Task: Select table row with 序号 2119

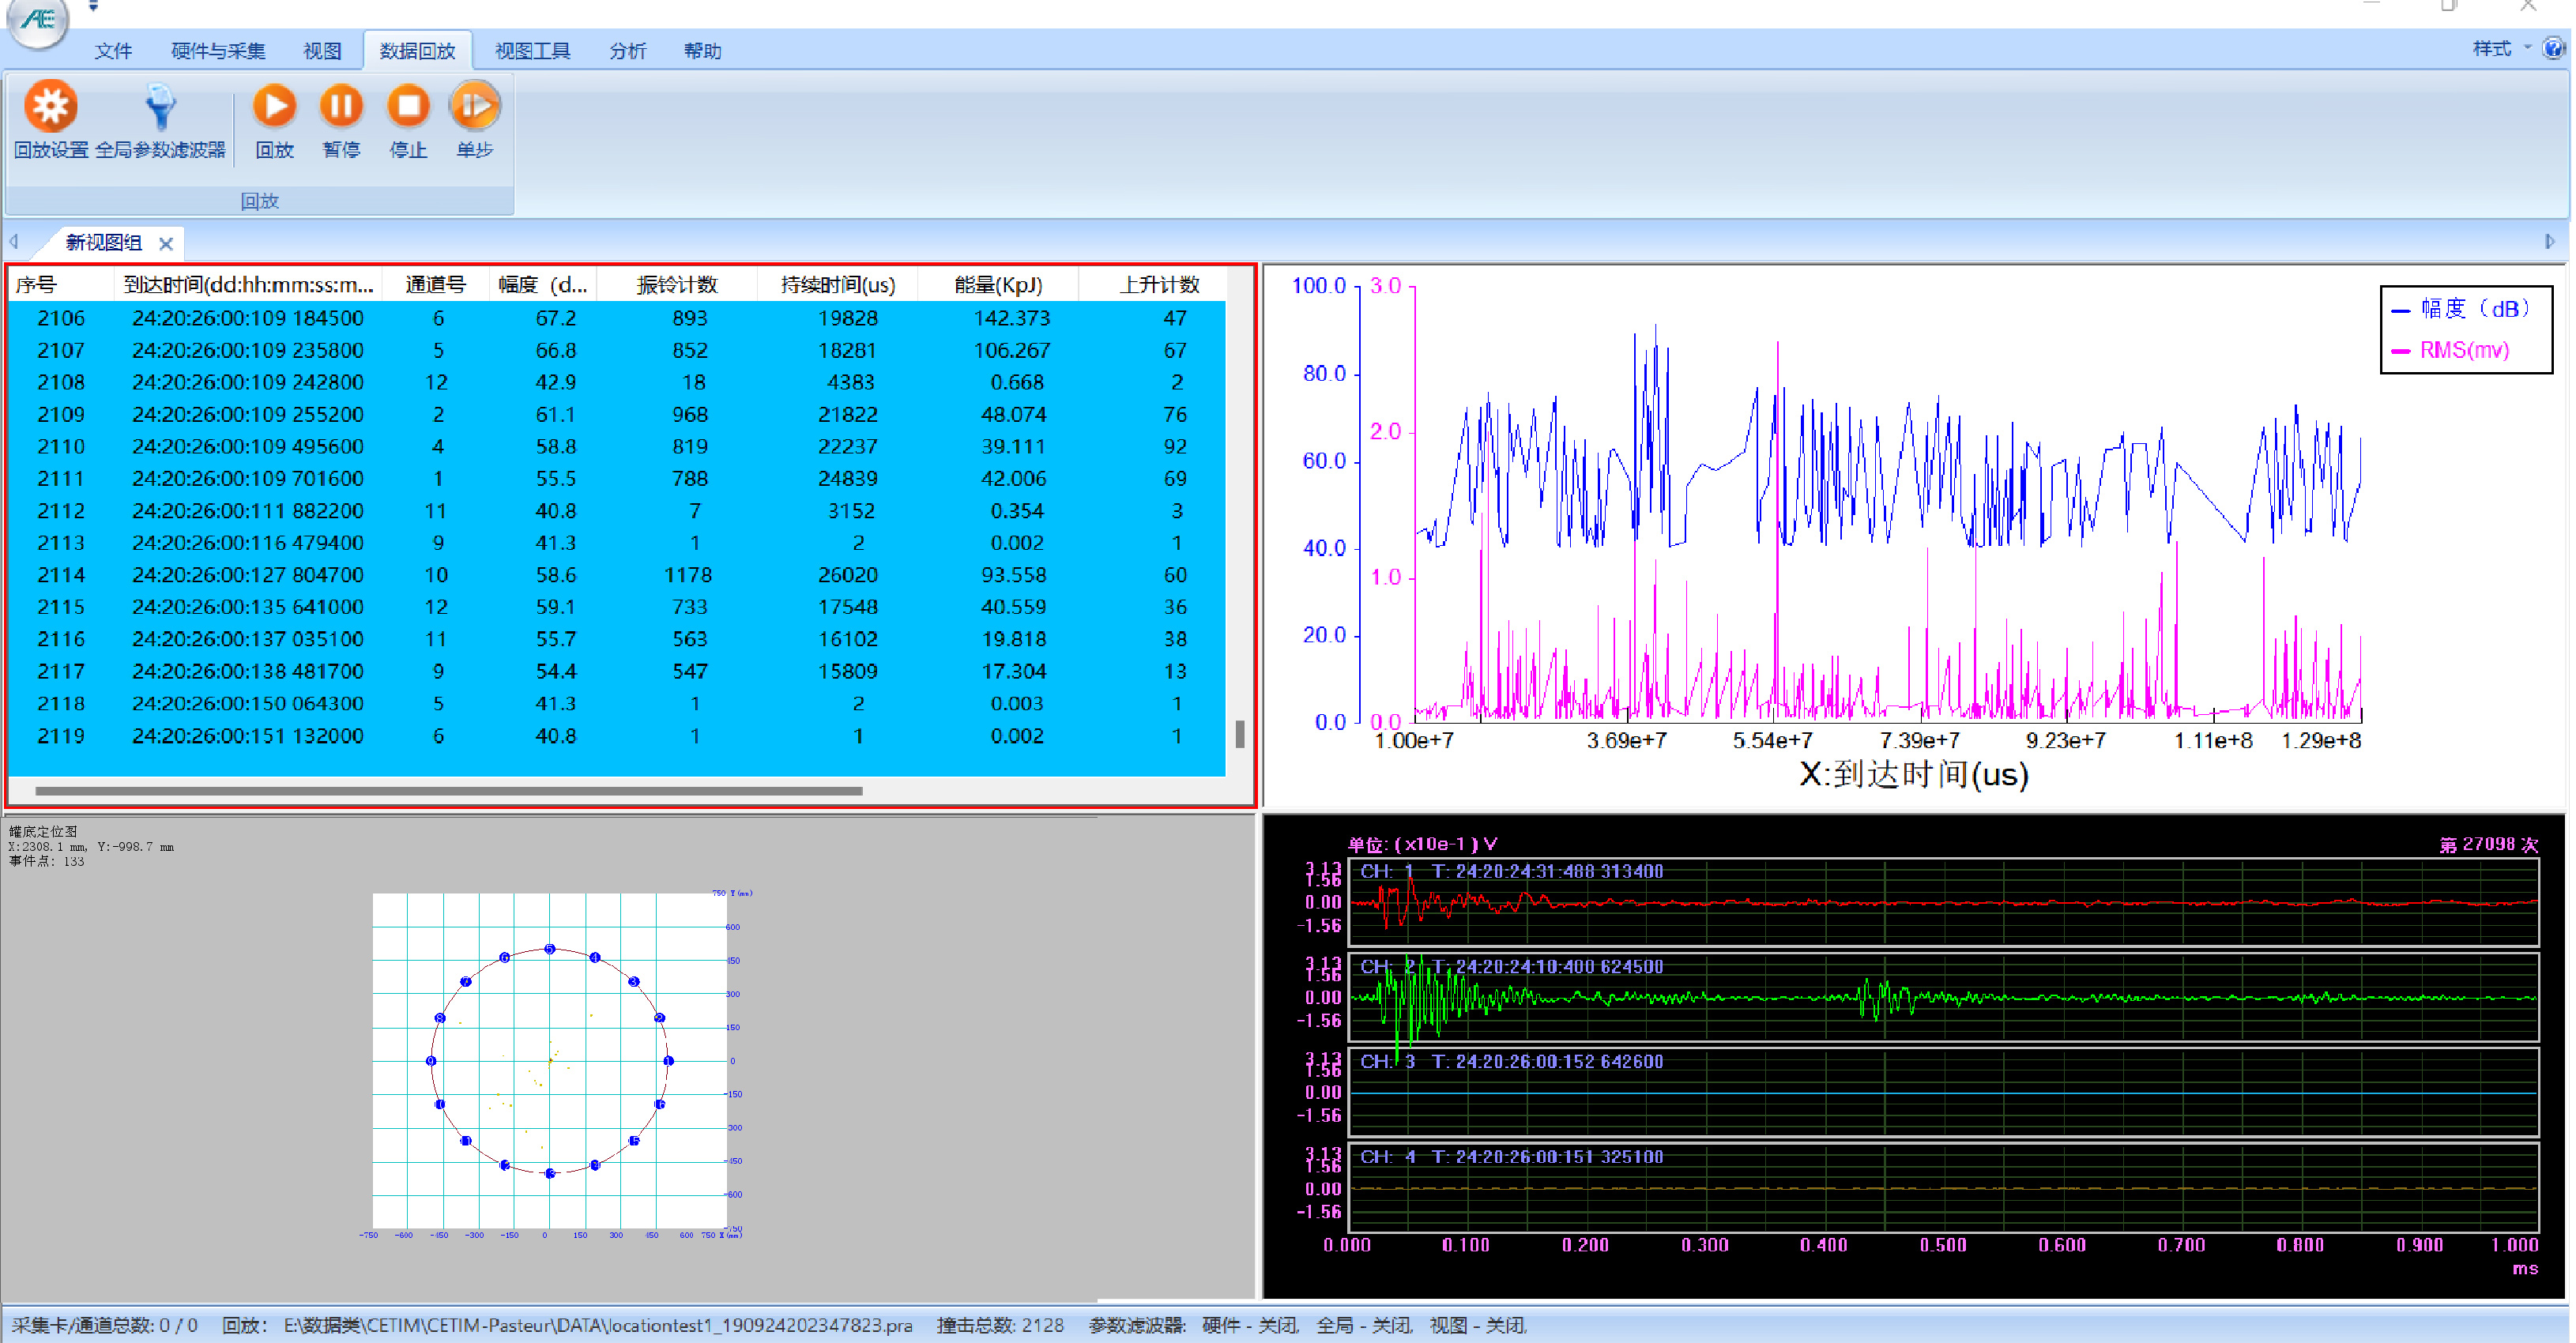Action: [617, 736]
